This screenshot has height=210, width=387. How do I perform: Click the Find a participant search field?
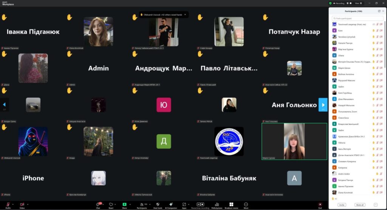point(357,18)
